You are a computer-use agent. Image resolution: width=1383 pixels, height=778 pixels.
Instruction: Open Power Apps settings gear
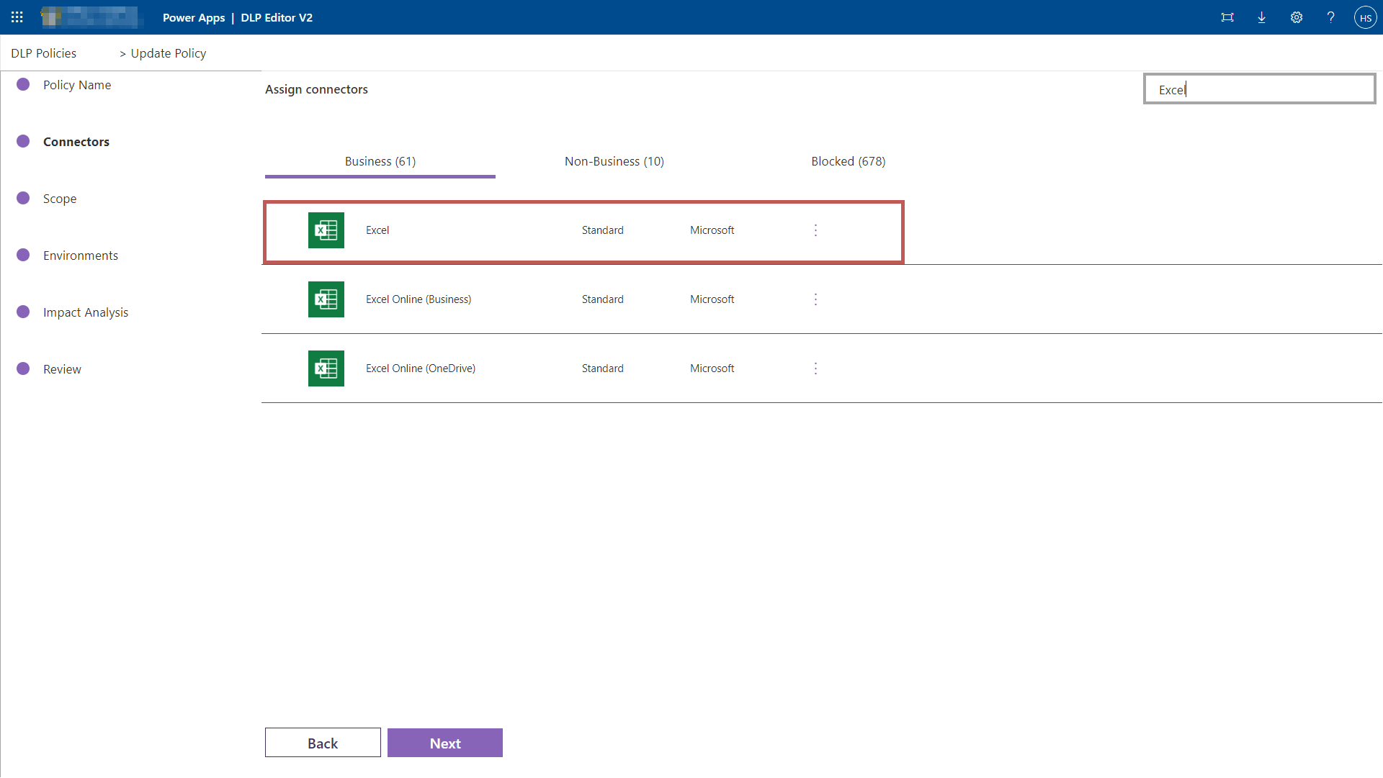(1297, 17)
